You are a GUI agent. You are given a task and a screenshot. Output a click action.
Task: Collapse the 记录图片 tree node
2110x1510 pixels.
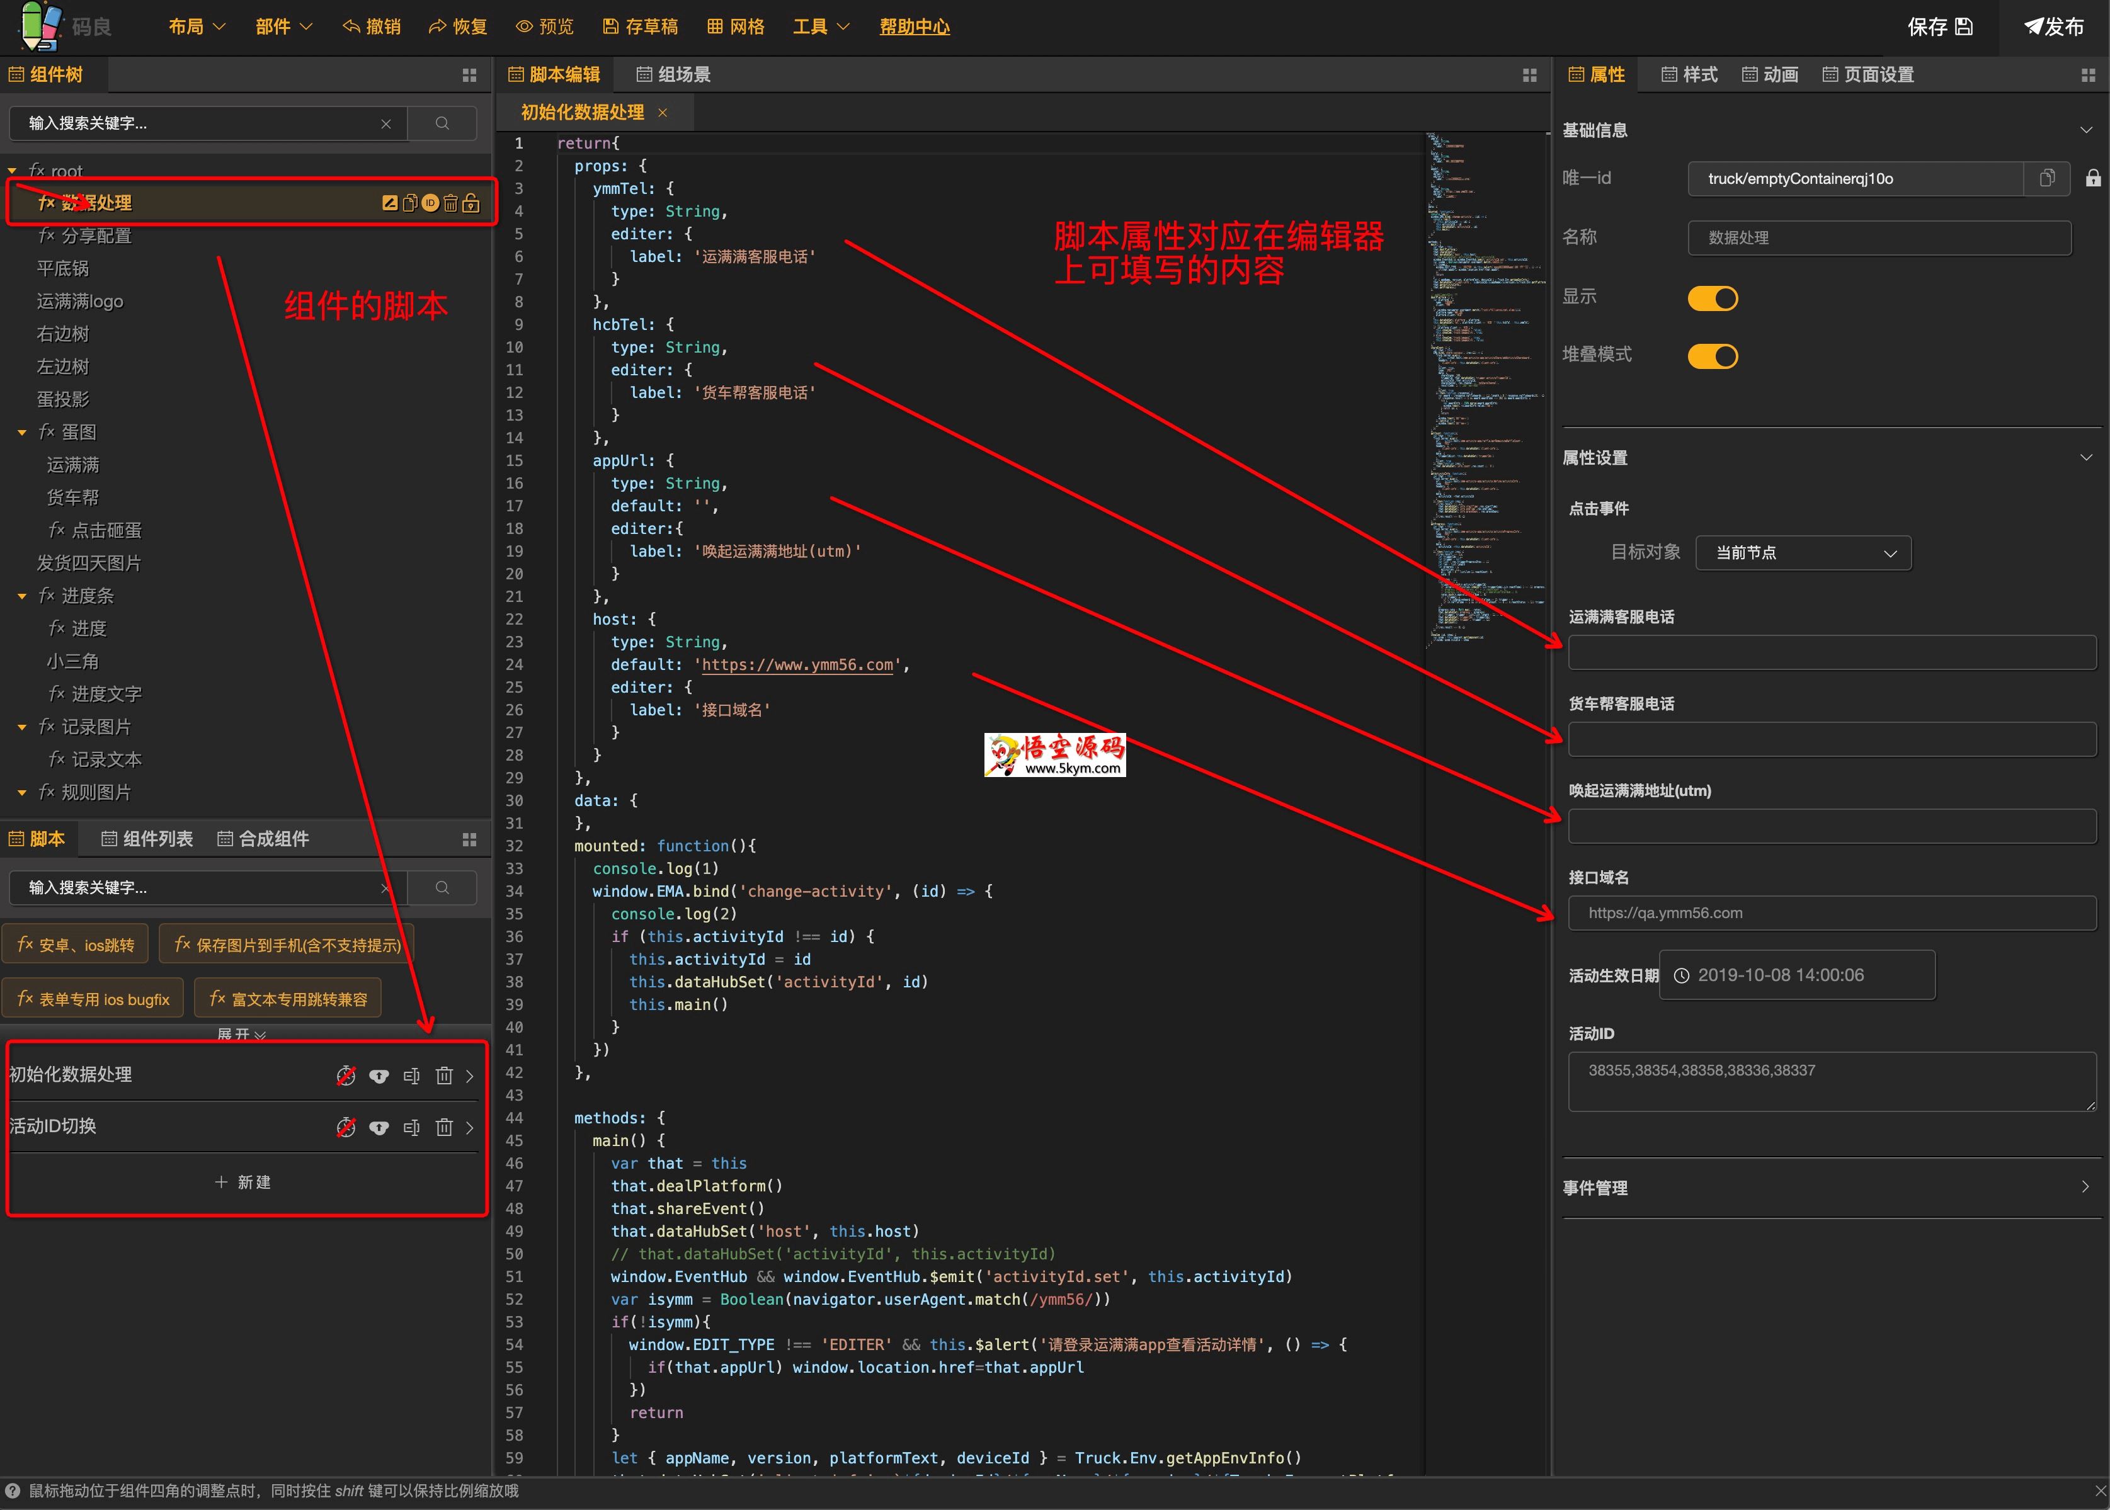22,727
